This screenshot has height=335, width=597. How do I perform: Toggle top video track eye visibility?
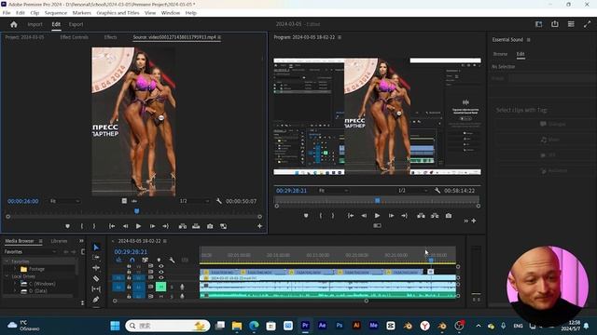[161, 266]
